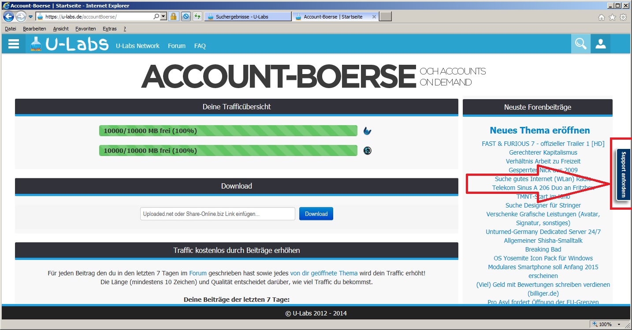Click the first green traffic progress bar
Image resolution: width=632 pixels, height=330 pixels.
tap(228, 131)
